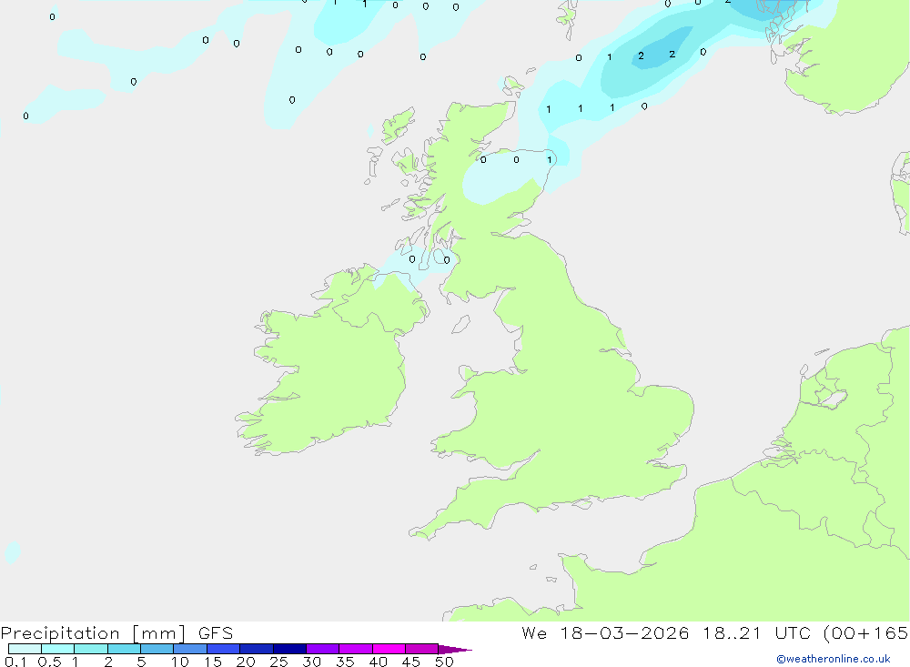Select the 25–30 mm navy legend swatch
The width and height of the screenshot is (910, 667).
point(289,649)
